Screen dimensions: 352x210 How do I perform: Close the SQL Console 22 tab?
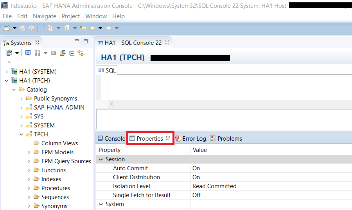[167, 42]
